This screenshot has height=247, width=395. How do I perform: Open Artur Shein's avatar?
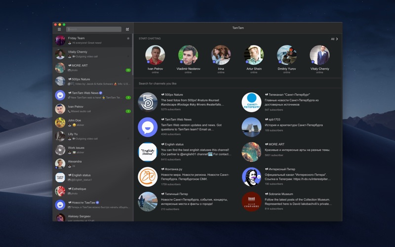click(254, 55)
